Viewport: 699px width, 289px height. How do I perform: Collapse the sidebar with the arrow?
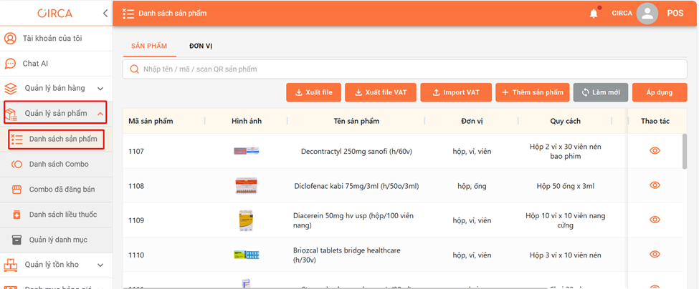click(x=105, y=13)
